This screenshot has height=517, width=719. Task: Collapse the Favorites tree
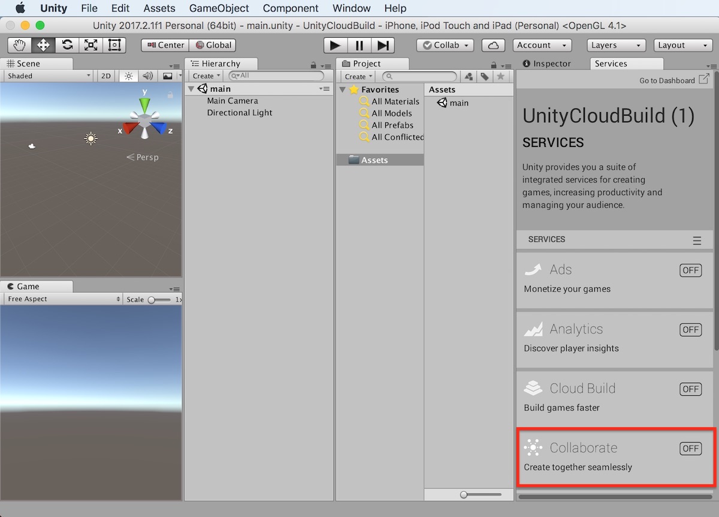pos(343,89)
